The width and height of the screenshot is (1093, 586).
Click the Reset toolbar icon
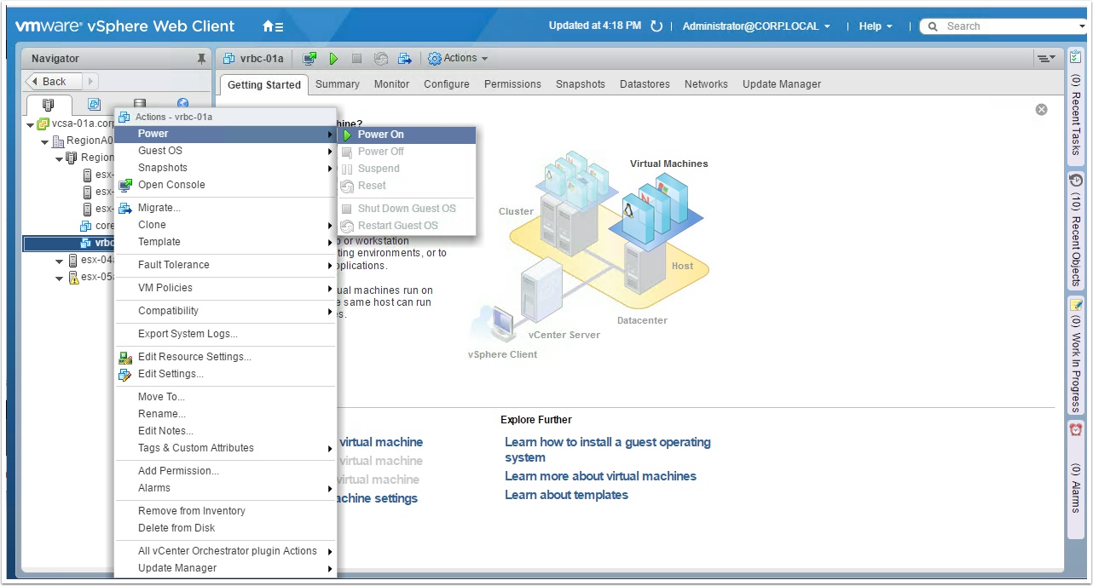tap(381, 59)
